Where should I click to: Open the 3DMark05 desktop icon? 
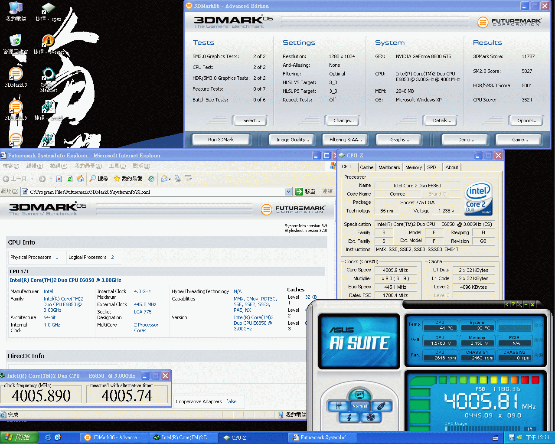tap(16, 111)
